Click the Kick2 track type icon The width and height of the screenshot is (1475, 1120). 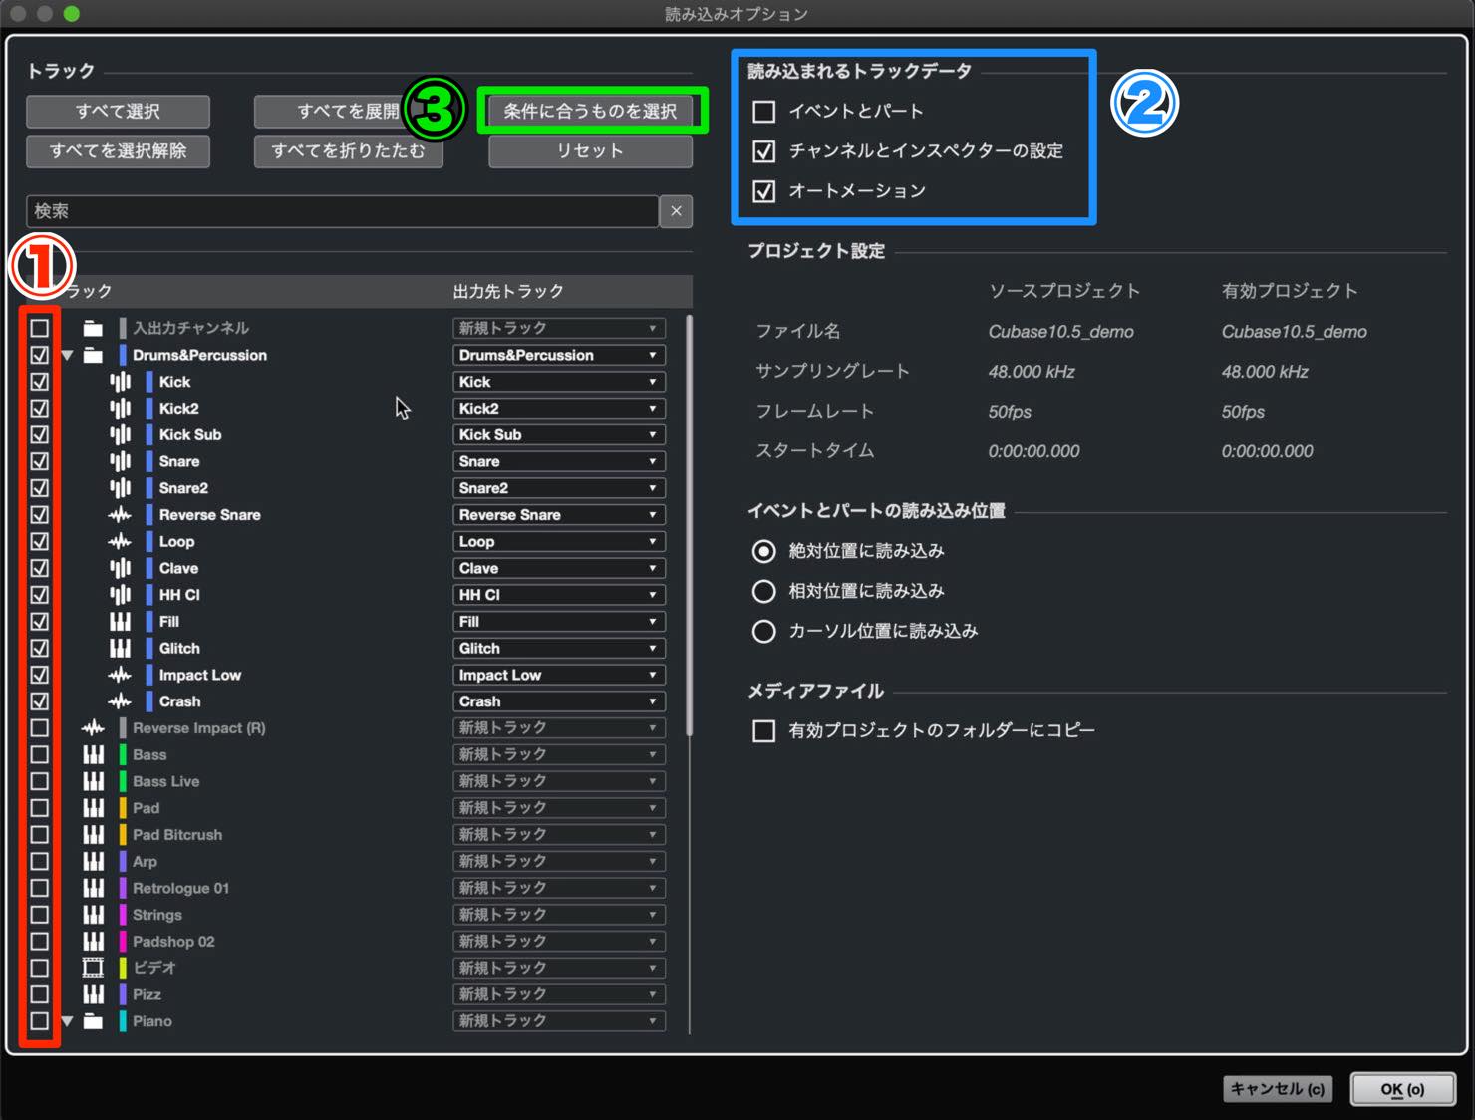tap(120, 409)
